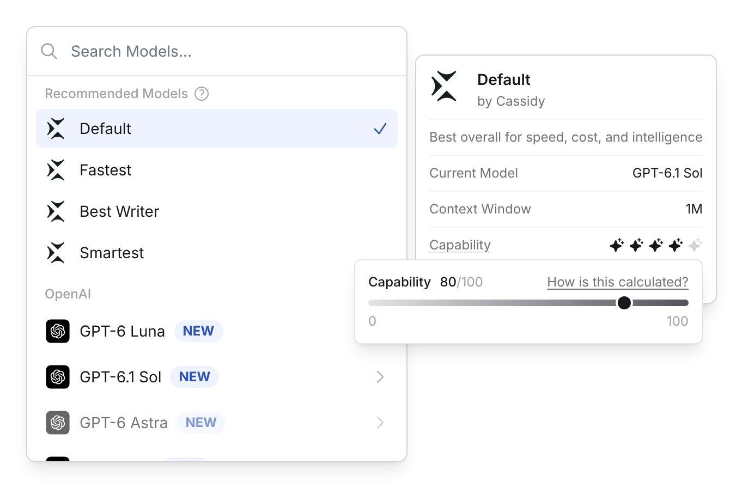
Task: Select GPT-6.1 Sol model
Action: 217,377
